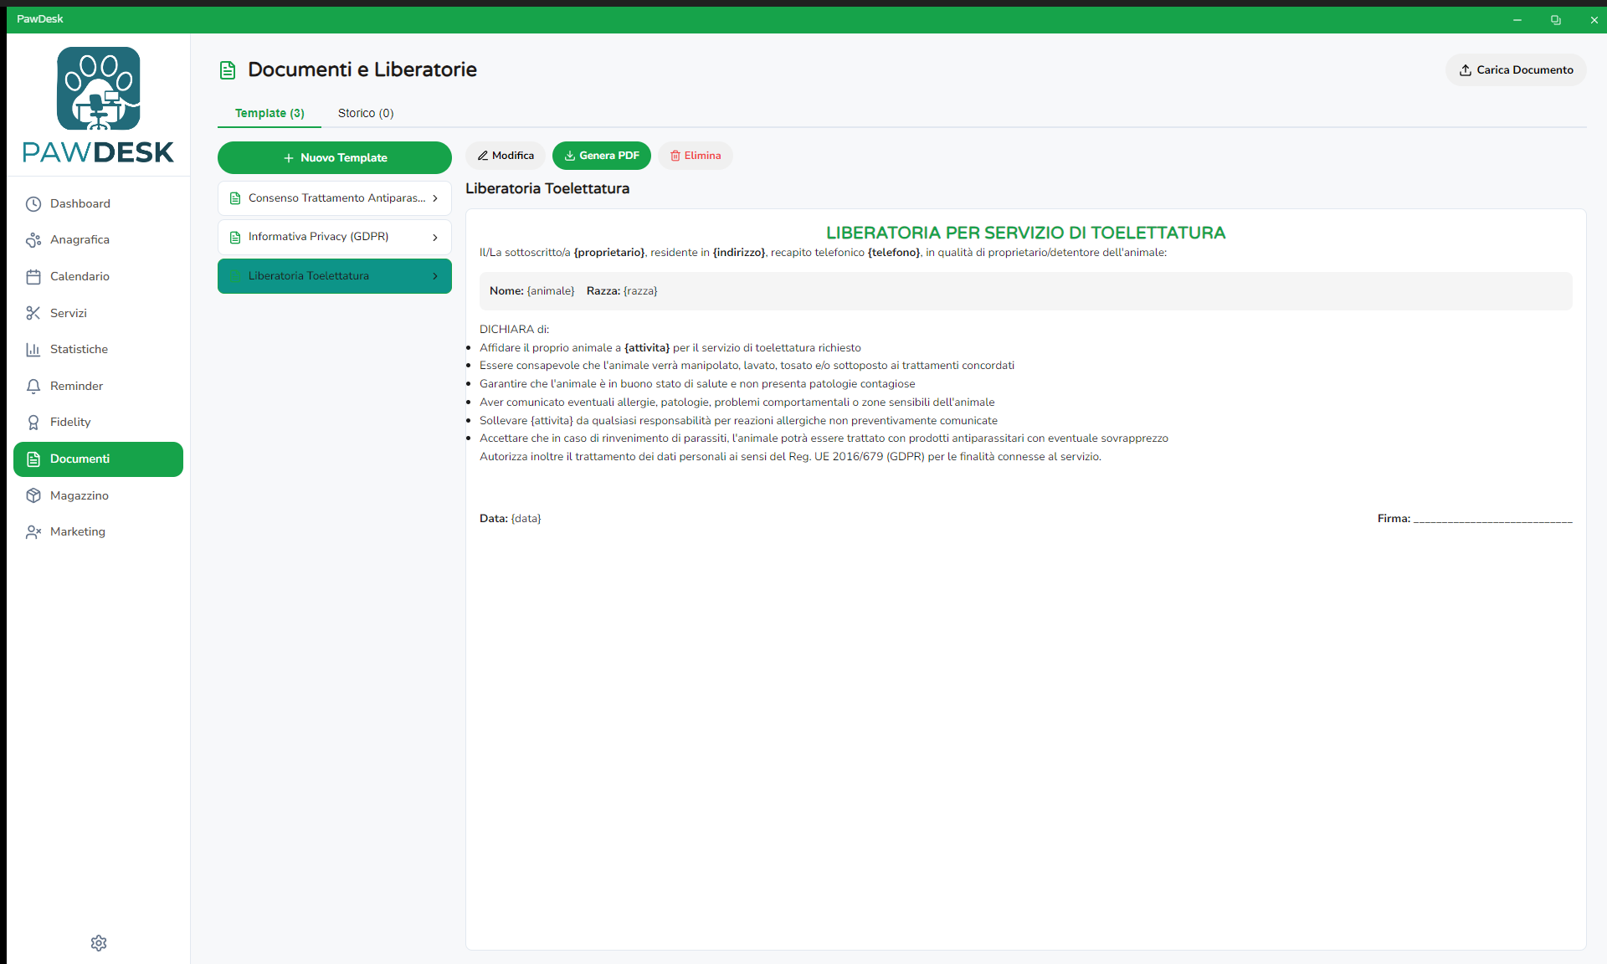
Task: Create a Nuovo Template
Action: point(335,158)
